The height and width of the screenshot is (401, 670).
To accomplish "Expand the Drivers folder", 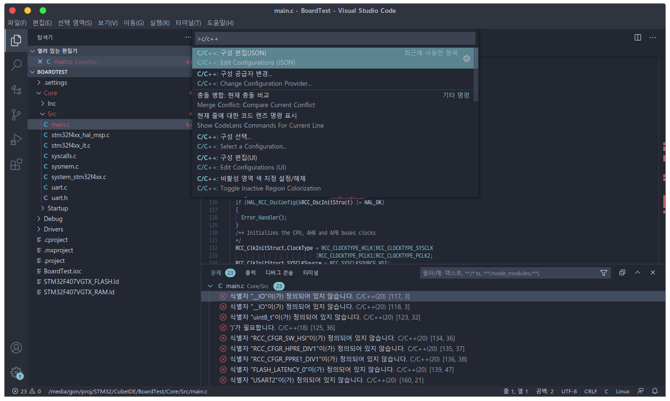I will 39,229.
